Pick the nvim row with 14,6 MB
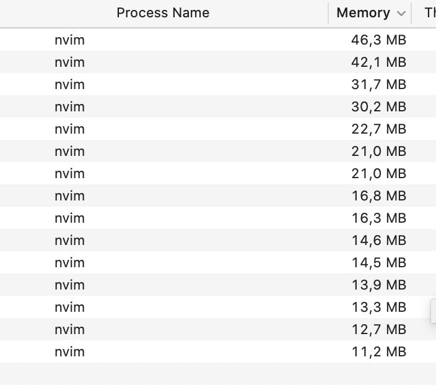Viewport: 436px width, 391px height. [x=218, y=240]
